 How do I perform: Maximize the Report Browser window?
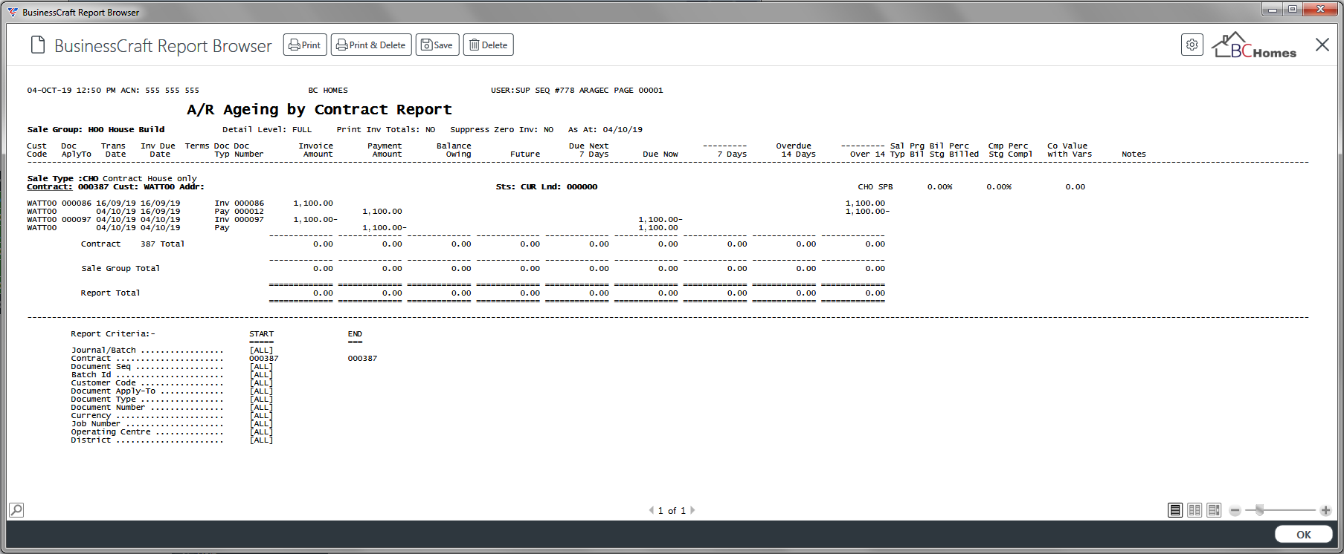coord(1293,9)
